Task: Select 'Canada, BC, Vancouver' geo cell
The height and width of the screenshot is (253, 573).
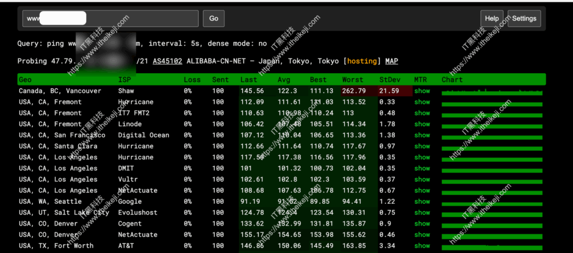Action: pyautogui.click(x=60, y=91)
